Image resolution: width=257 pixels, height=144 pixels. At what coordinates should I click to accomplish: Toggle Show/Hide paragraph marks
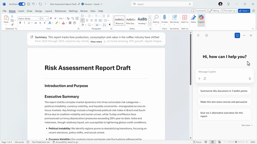pyautogui.click(x=110, y=25)
